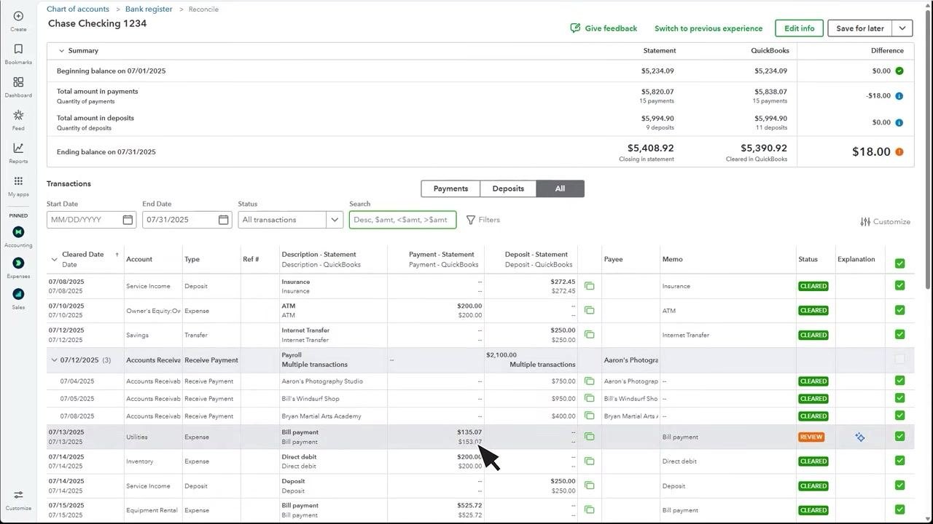
Task: Click the transaction Search field
Action: tap(403, 220)
